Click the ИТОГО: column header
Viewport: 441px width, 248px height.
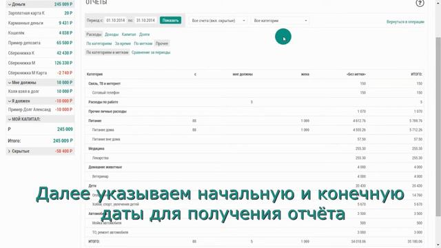(x=416, y=74)
